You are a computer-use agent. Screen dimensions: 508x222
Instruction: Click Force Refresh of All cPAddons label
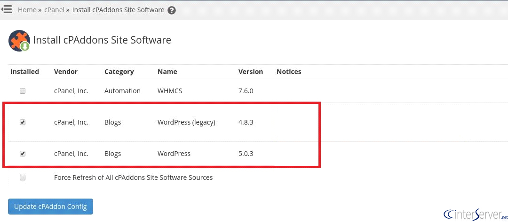click(x=134, y=178)
